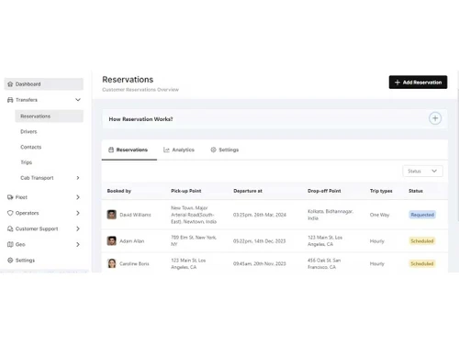Click pick-up 789 Elm St, New York
Image resolution: width=459 pixels, height=344 pixels.
click(194, 240)
